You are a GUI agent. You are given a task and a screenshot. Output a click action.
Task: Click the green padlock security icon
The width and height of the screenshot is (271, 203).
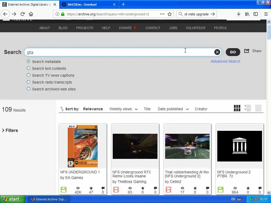pos(63,14)
